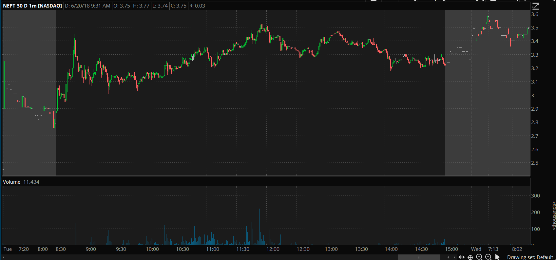Click the 11:30 time axis label
556x260 pixels.
point(243,249)
